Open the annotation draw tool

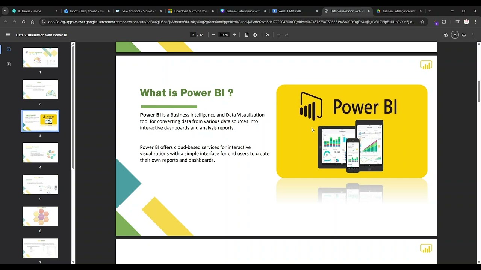pos(268,35)
